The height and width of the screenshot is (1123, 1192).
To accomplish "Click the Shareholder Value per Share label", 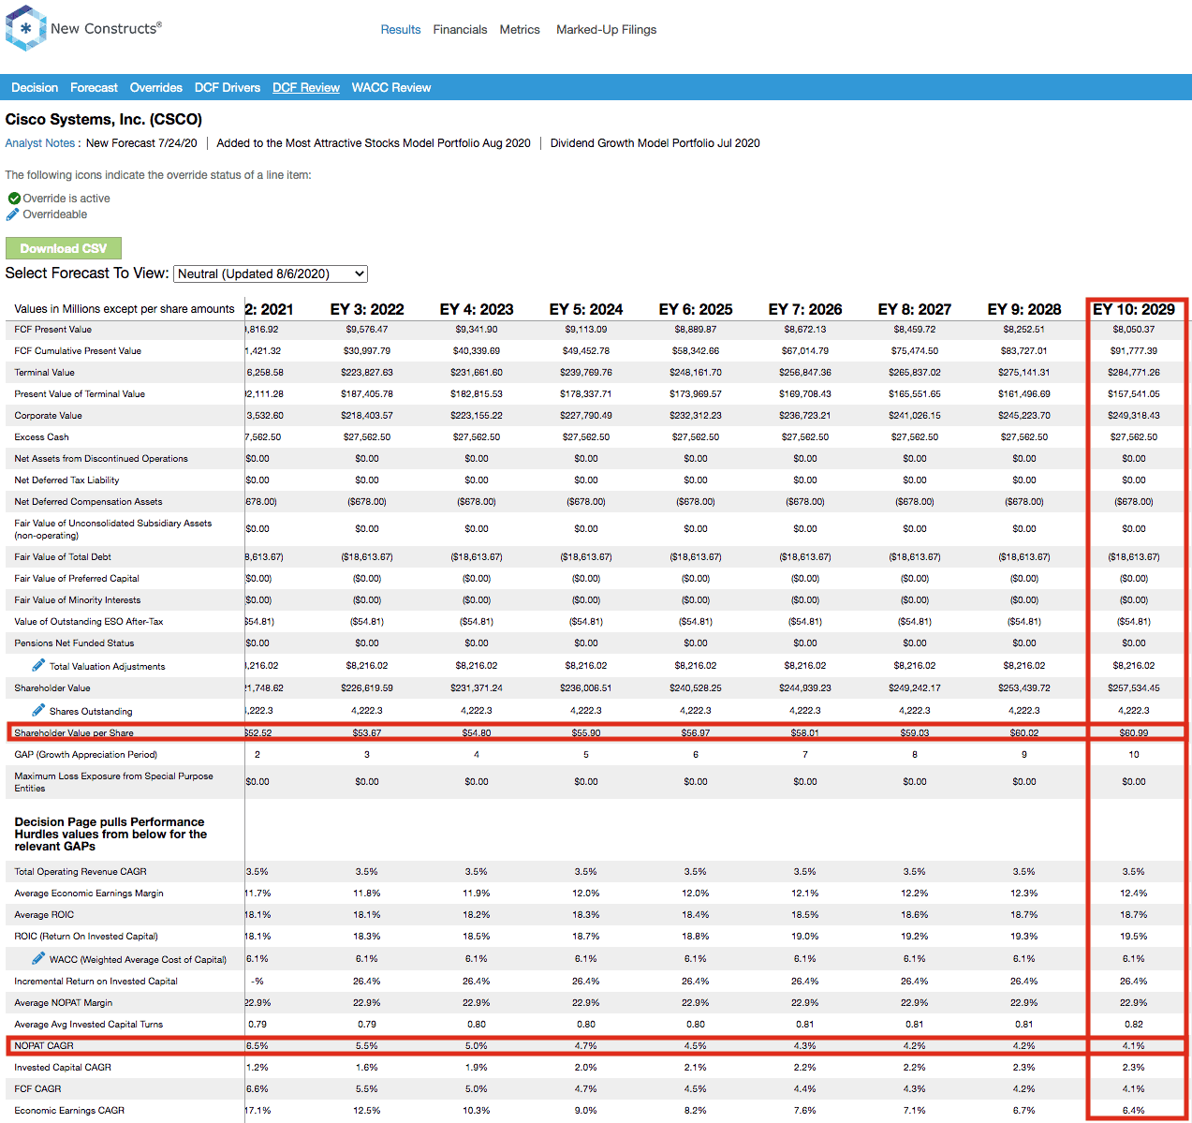I will click(74, 733).
